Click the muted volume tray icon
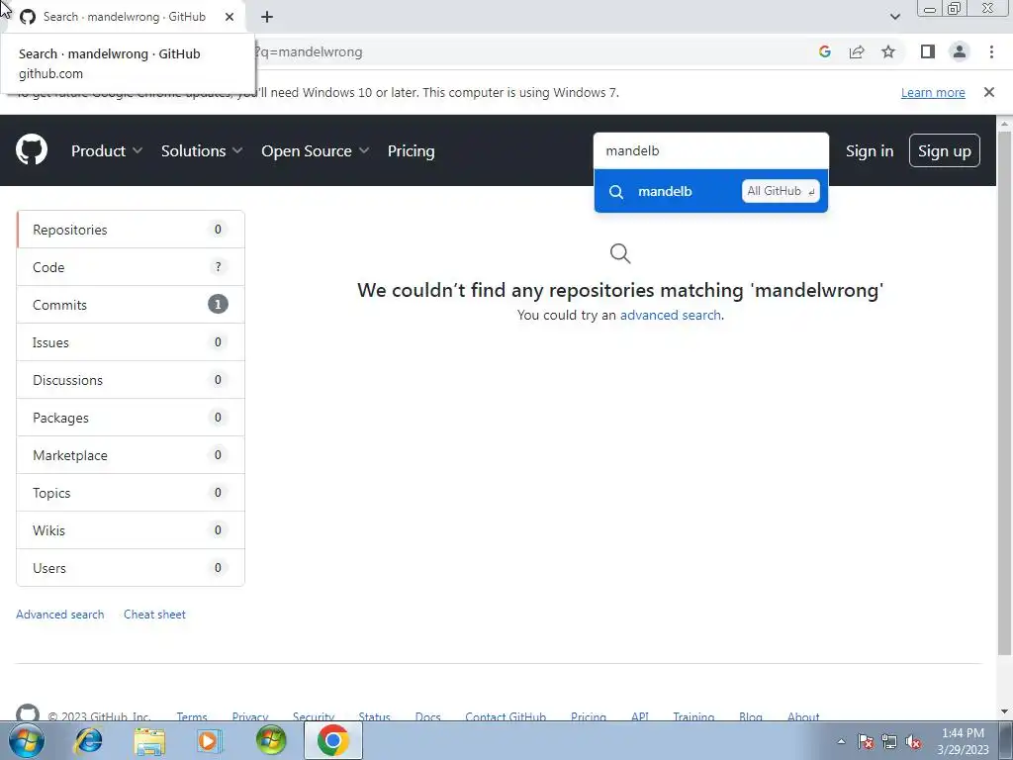This screenshot has width=1013, height=760. [913, 741]
